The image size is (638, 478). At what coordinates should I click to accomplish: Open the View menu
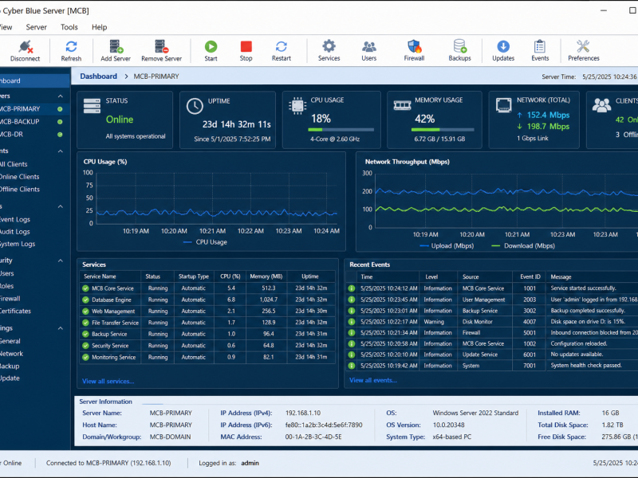6,27
